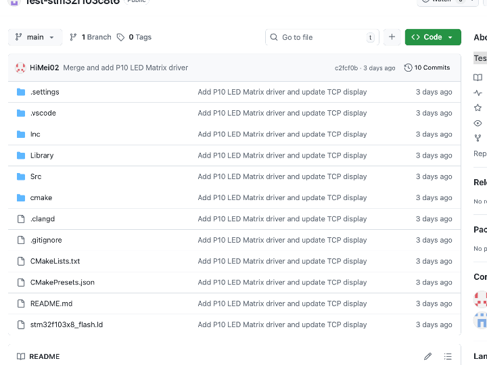Screen dimensions: 487x365
Task: Open the CMakeLists.txt file
Action: coord(55,261)
